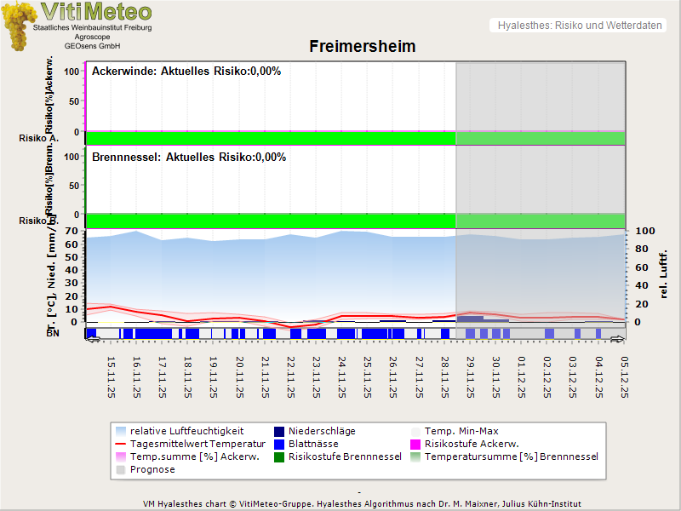
Task: Open the Hyalesthes: Risiko und Wetterdaten selector
Action: click(578, 26)
